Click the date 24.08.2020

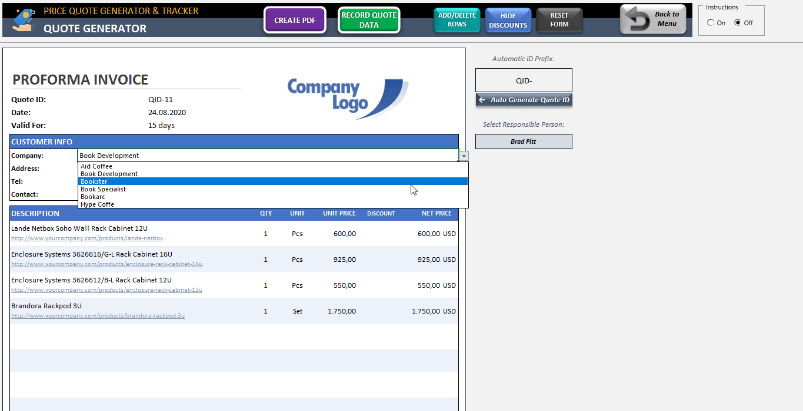pos(167,113)
